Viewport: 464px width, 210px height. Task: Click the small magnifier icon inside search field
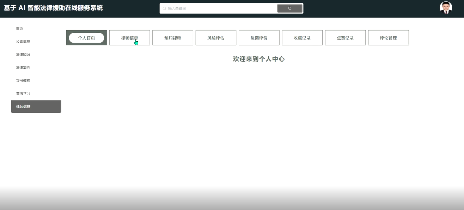point(164,8)
